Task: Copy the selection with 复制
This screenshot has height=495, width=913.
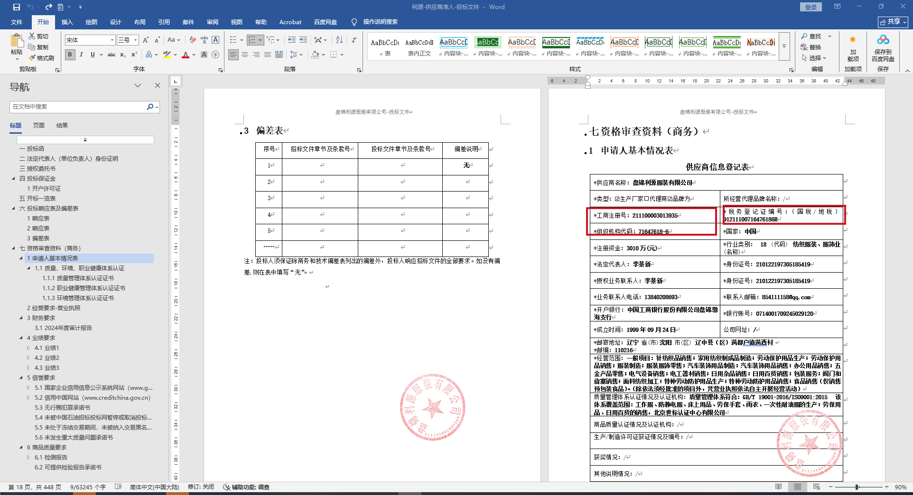Action: pyautogui.click(x=38, y=47)
